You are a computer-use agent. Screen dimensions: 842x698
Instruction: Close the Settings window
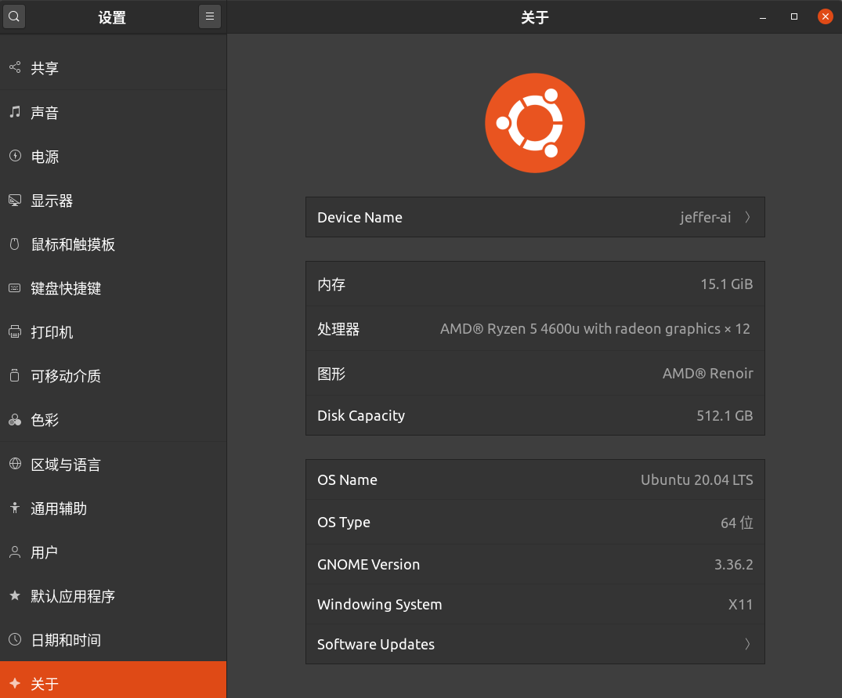[826, 16]
